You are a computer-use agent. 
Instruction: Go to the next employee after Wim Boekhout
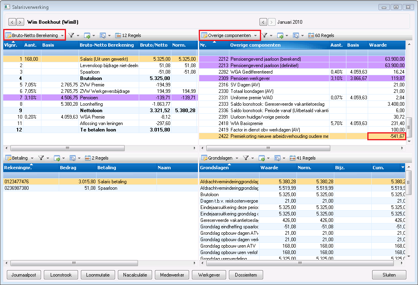click(20, 22)
